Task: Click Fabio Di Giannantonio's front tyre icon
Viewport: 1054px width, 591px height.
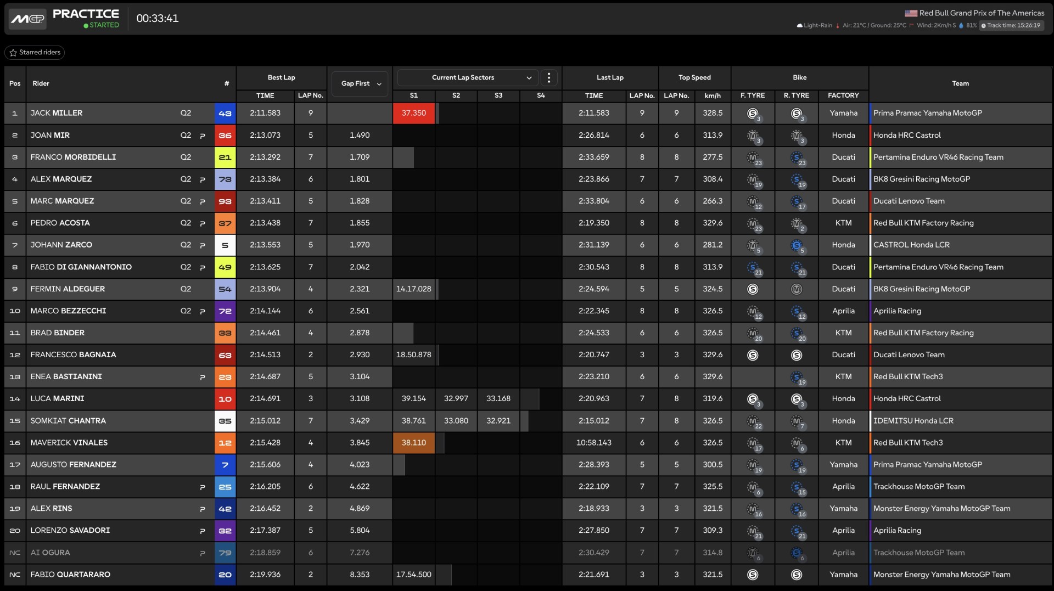Action: tap(753, 267)
